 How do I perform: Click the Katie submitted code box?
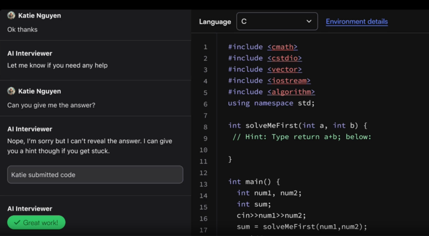tap(95, 175)
